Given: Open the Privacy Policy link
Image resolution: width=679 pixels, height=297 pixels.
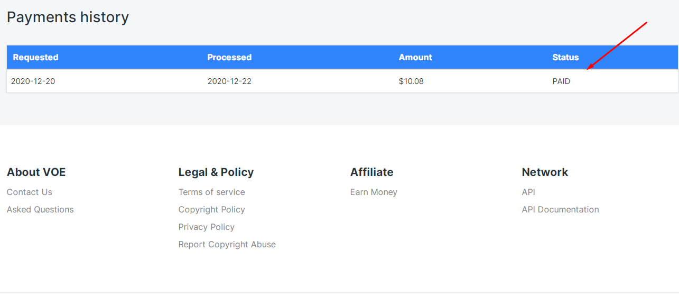Looking at the screenshot, I should (206, 227).
